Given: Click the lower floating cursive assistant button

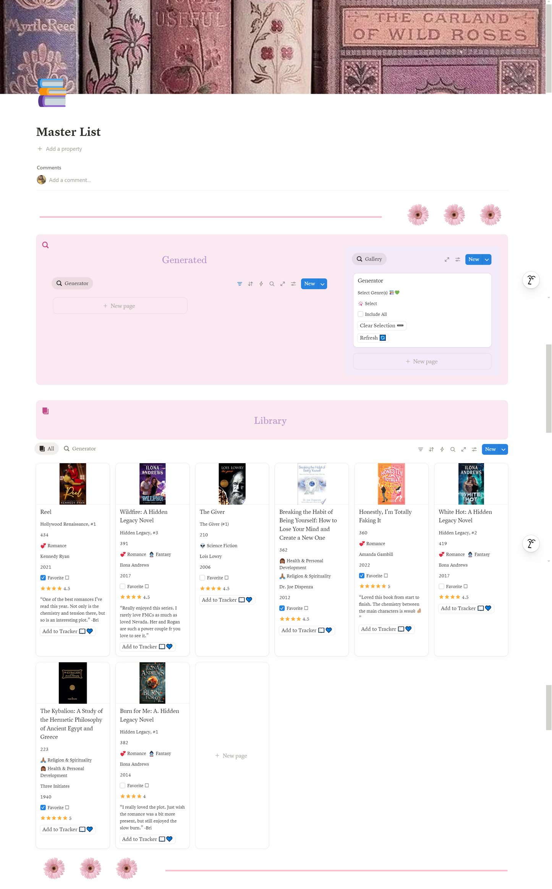Looking at the screenshot, I should (x=531, y=543).
